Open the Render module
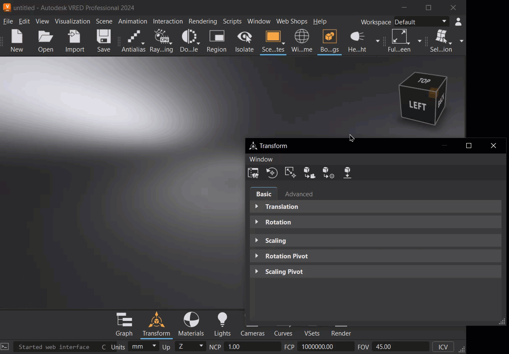509x354 pixels. 341,333
